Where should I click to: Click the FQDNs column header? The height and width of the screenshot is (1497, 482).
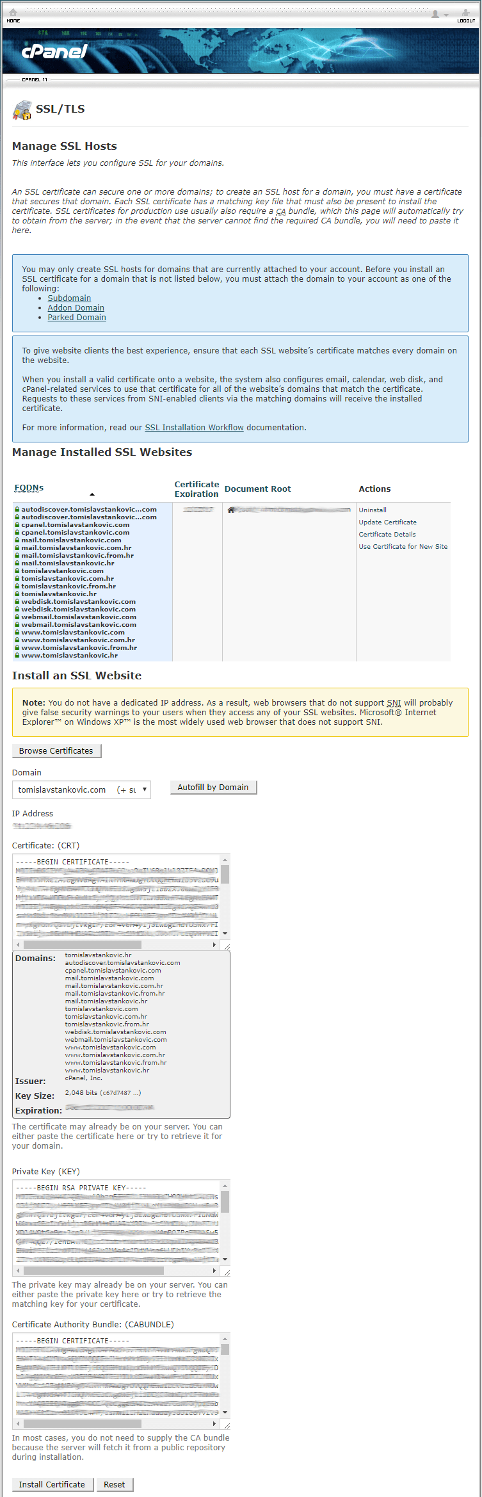pyautogui.click(x=29, y=488)
